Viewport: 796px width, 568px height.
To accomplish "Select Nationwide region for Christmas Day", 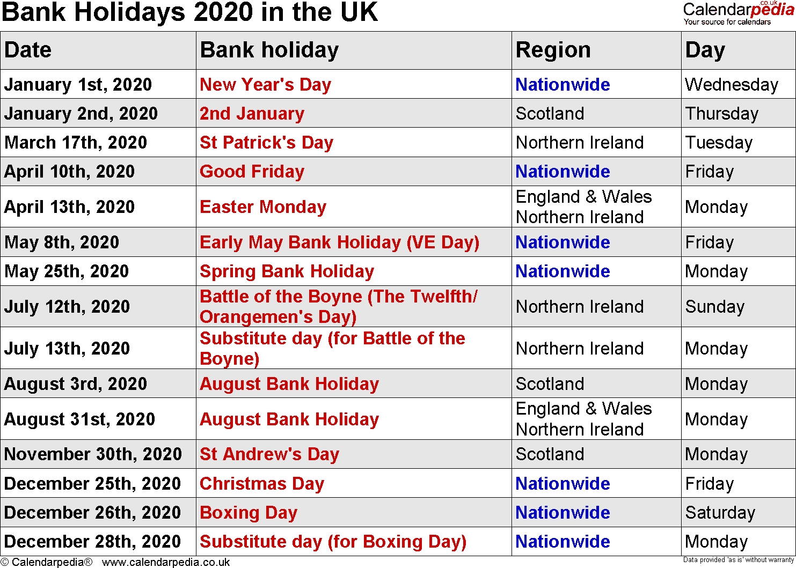I will 563,484.
